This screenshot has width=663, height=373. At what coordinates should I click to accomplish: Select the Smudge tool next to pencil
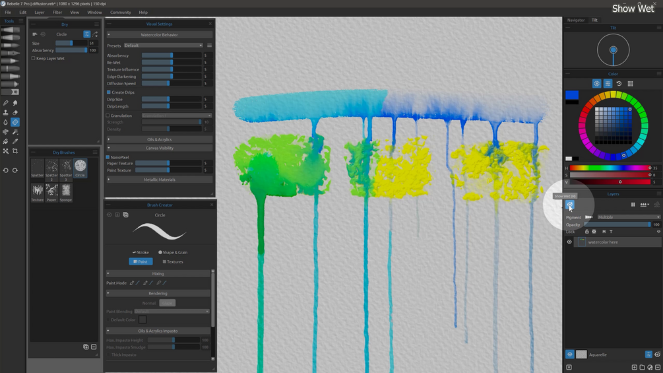tap(15, 103)
